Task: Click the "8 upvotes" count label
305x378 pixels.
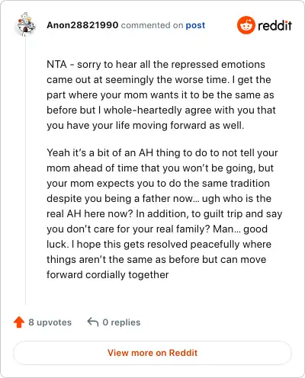Action: (50, 322)
